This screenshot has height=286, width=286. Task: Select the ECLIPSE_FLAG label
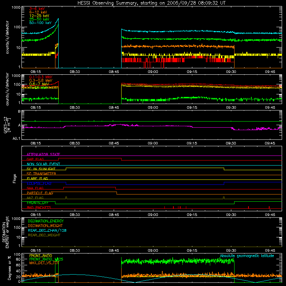39,183
